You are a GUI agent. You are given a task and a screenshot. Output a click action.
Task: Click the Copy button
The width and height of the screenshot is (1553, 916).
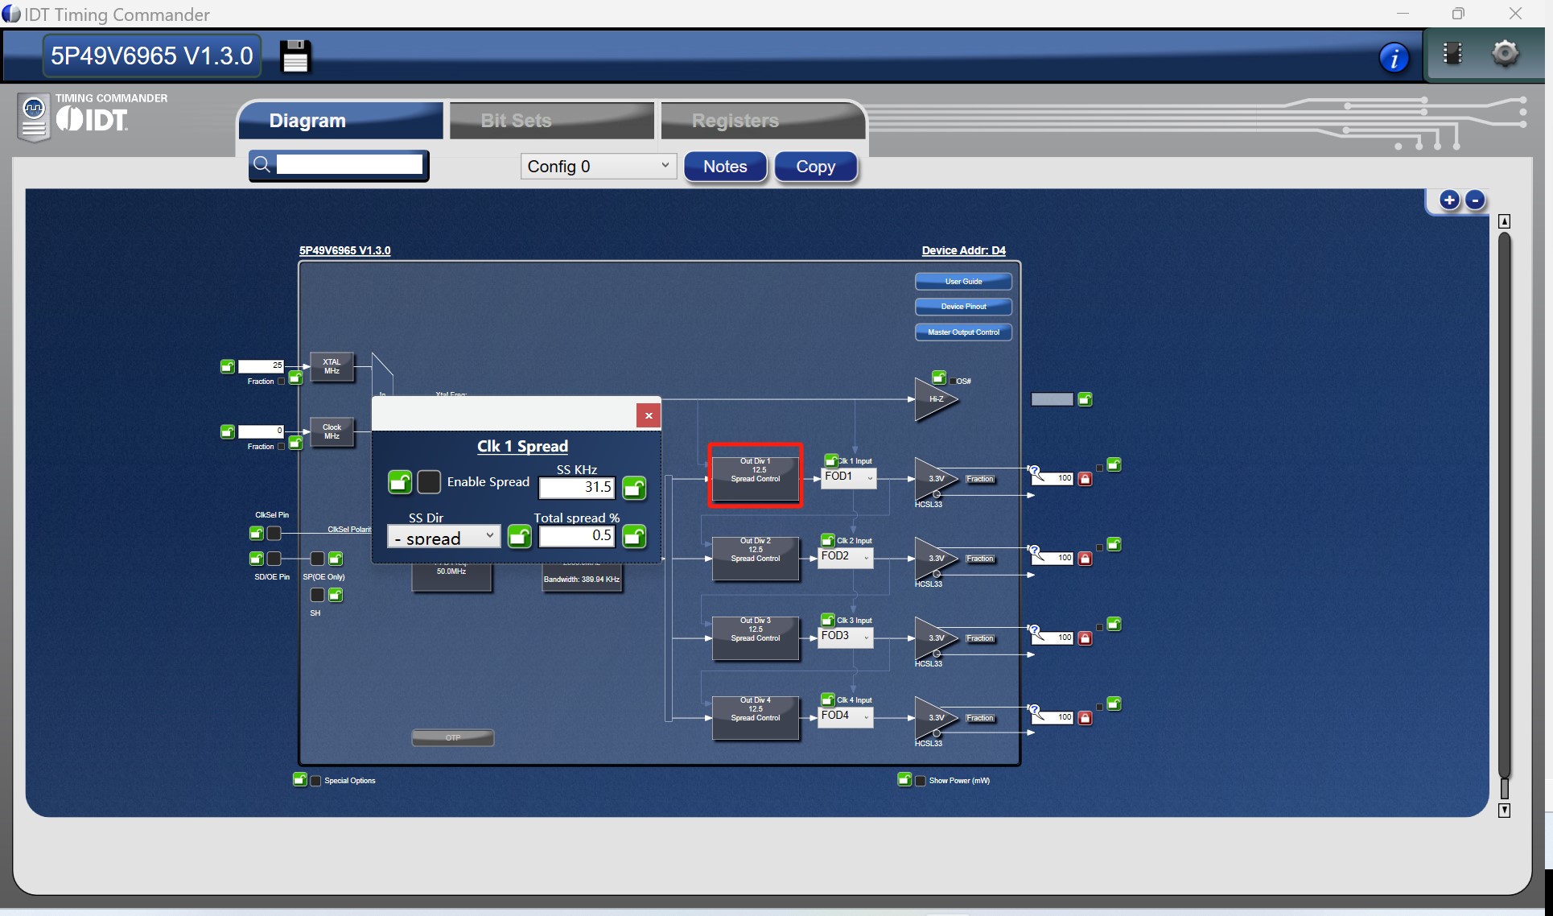(x=815, y=167)
